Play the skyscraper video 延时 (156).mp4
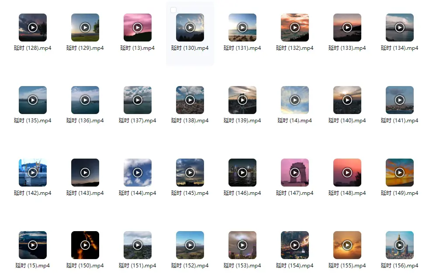Screen dimensions: 429x277 click(x=400, y=245)
